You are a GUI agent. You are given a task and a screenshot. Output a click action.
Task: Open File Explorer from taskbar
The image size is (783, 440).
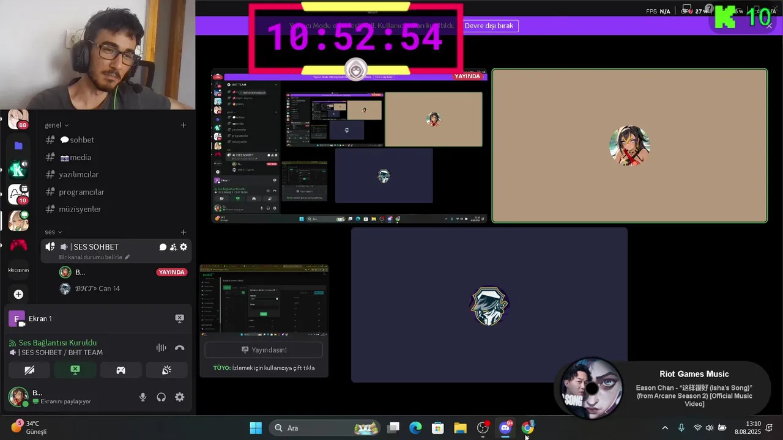tap(460, 428)
